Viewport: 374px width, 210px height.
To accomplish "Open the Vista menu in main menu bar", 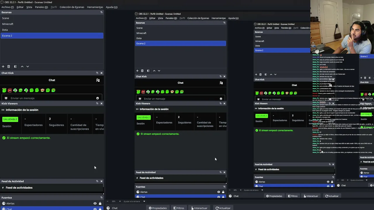I will (x=29, y=7).
